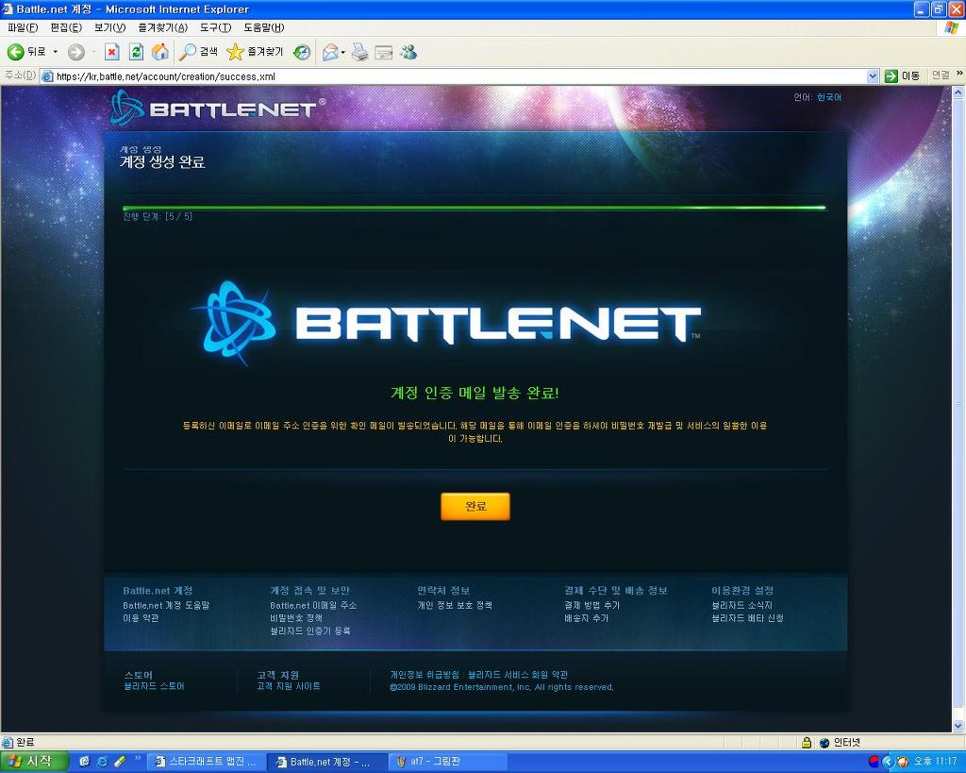Open the 보기(V) menu
The width and height of the screenshot is (966, 773).
[x=109, y=27]
